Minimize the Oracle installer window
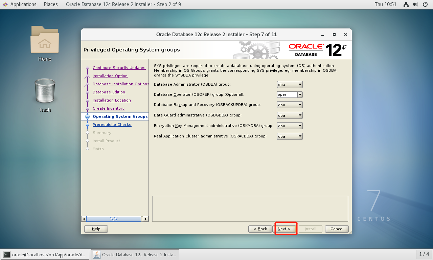433x260 pixels. click(x=323, y=35)
